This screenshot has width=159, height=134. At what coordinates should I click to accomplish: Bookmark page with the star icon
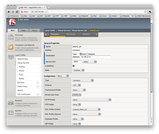(145, 12)
